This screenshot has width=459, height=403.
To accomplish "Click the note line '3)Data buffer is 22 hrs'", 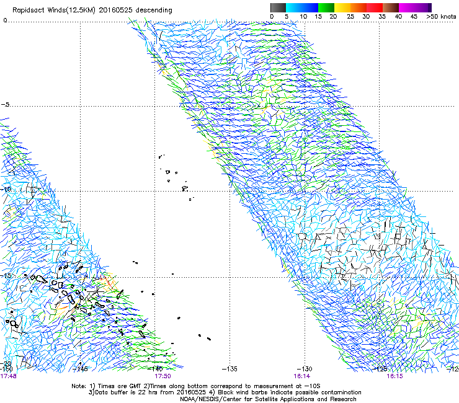I will tap(225, 392).
